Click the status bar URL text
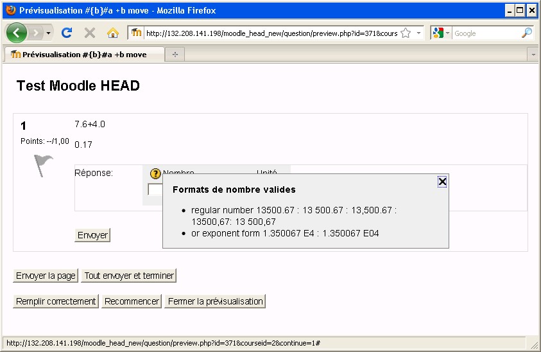Screen dimensions: 541x352 [163, 343]
